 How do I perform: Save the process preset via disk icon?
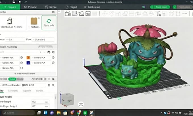click(49, 85)
